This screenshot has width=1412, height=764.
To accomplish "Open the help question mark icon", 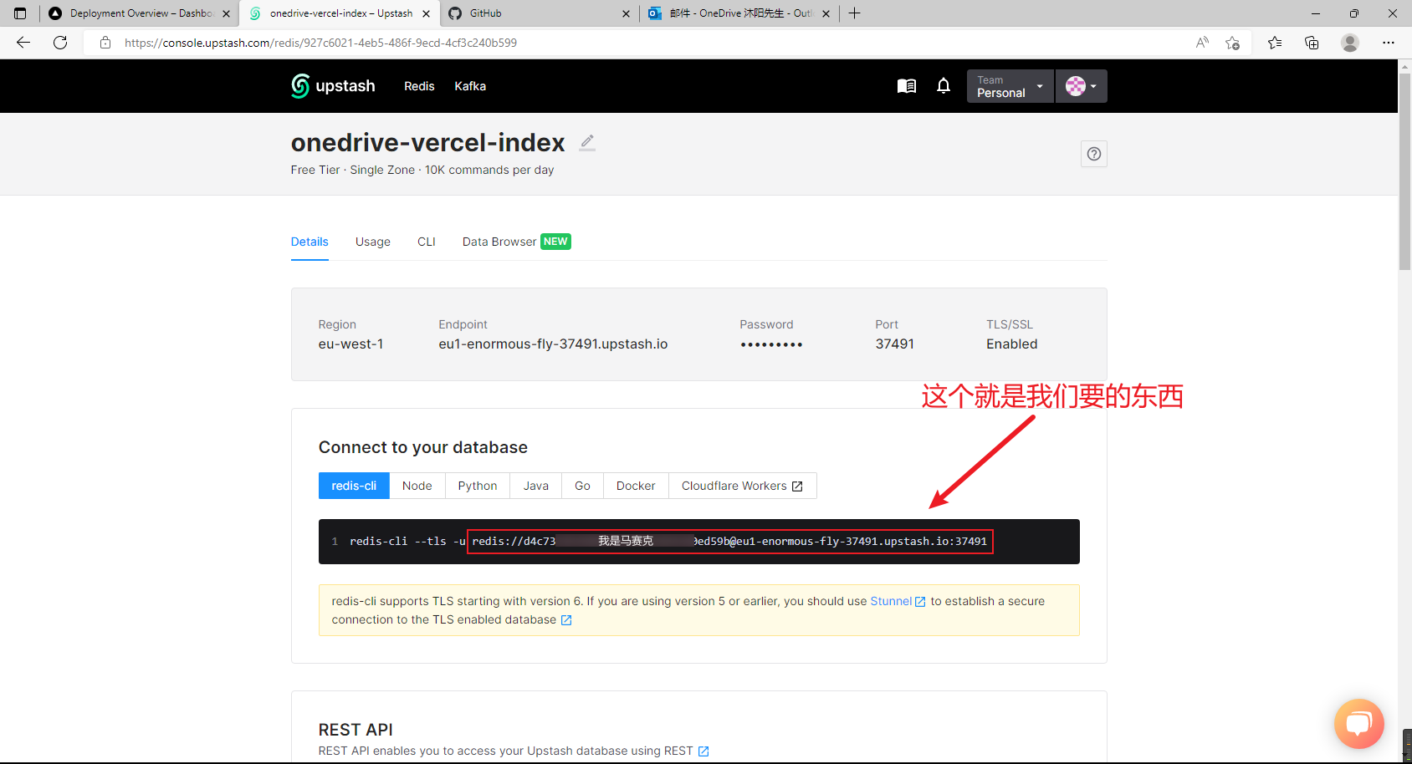I will point(1093,154).
